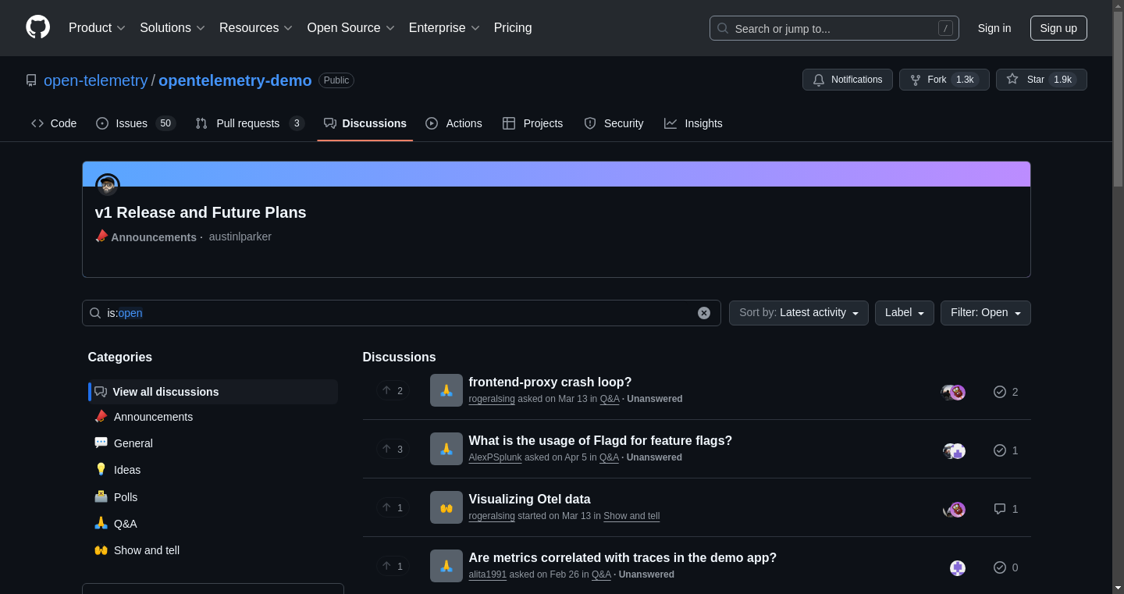The height and width of the screenshot is (594, 1124).
Task: Click participant avatars on frontend-proxy crash loop row
Action: coord(954,393)
